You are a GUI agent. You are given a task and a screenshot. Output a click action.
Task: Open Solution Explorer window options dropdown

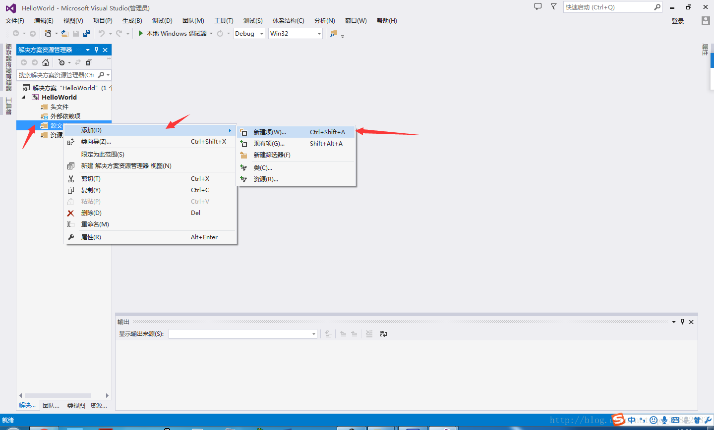[x=88, y=50]
